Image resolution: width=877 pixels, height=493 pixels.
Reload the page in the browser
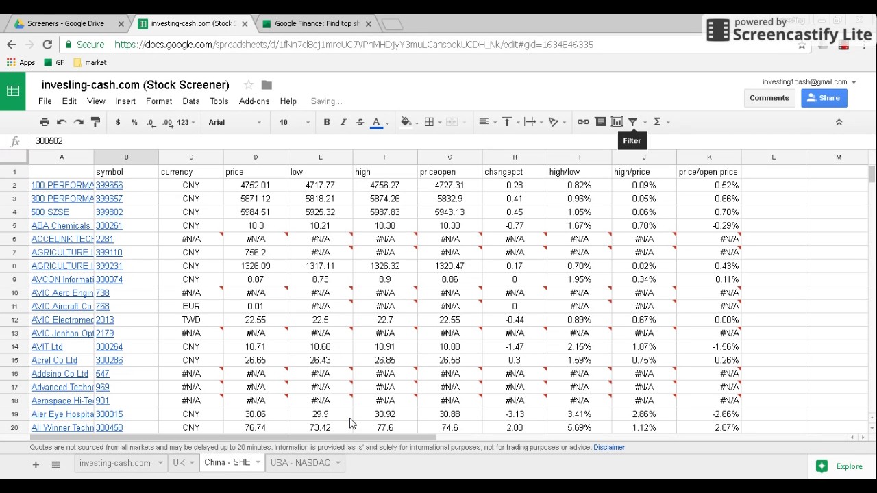47,45
